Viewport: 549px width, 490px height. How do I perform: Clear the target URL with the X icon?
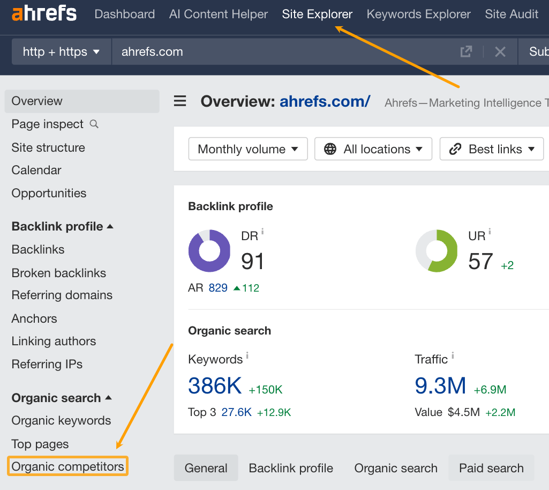coord(500,51)
